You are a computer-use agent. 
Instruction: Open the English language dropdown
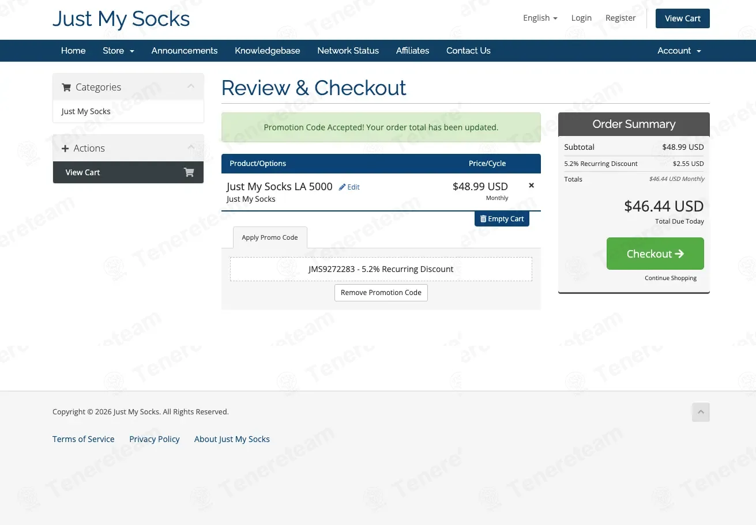point(540,18)
